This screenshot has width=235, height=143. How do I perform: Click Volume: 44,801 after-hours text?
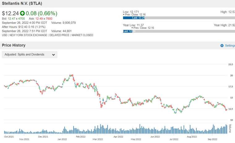[x=61, y=31]
